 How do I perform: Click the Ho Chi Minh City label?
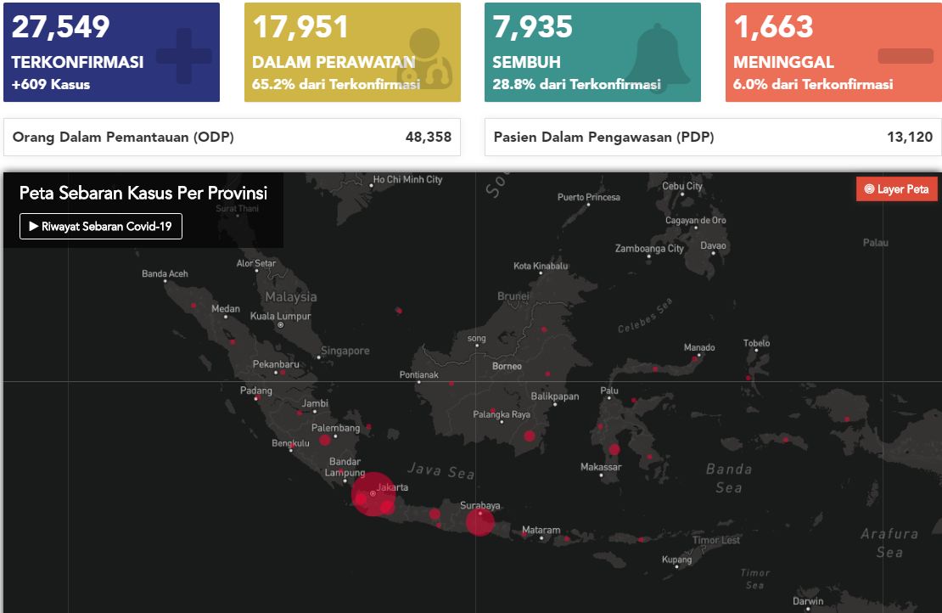click(407, 179)
